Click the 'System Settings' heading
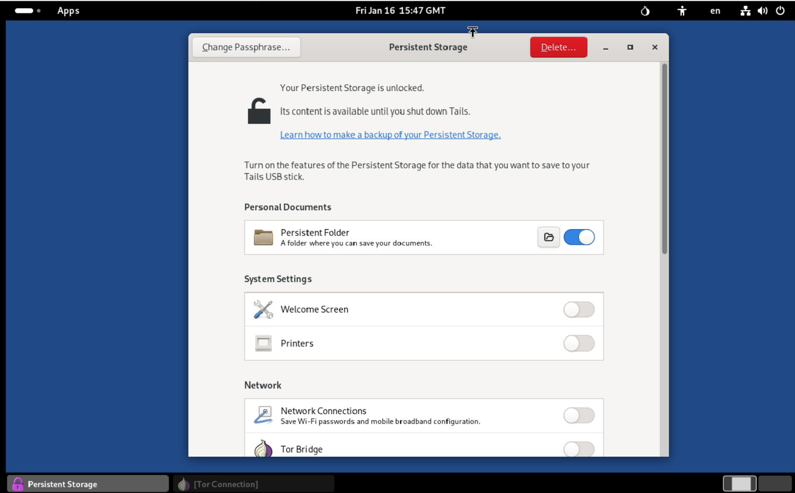This screenshot has height=493, width=795. coord(278,279)
